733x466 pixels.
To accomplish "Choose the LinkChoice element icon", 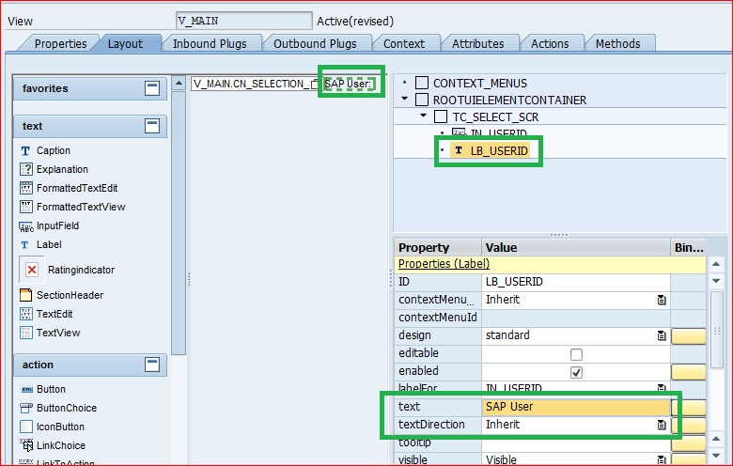I will coord(26,445).
